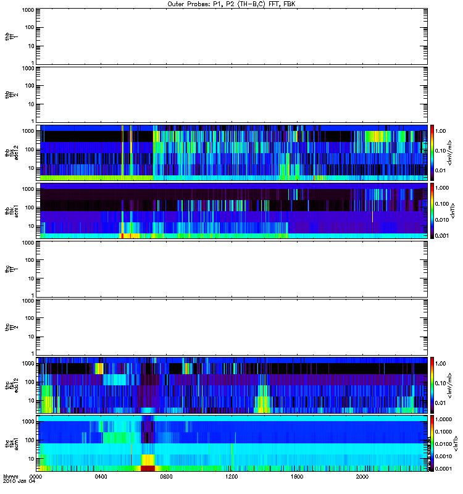Click the empty thc fff 1 plot panel
463x494 pixels.
[232, 269]
